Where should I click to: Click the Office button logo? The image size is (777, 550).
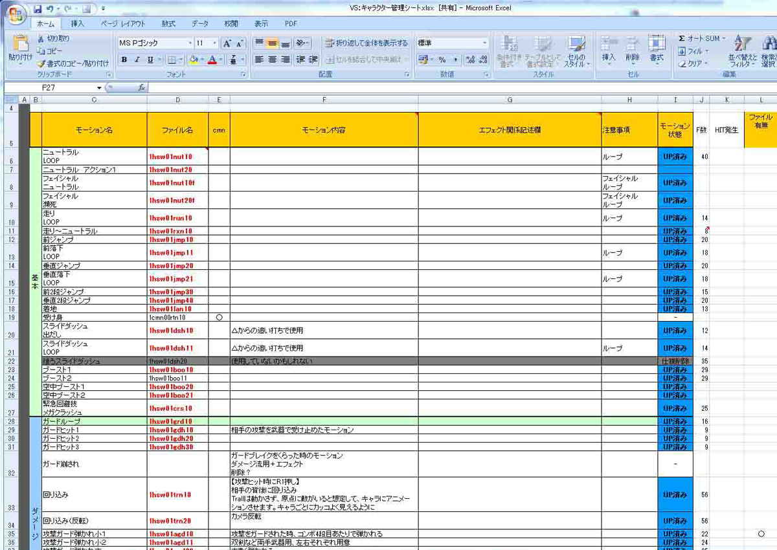pos(17,14)
